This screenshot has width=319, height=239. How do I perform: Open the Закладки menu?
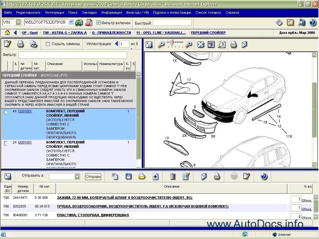89,12
